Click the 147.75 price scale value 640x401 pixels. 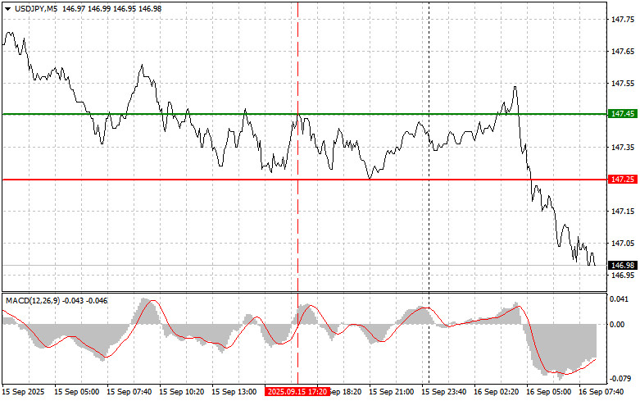click(623, 19)
